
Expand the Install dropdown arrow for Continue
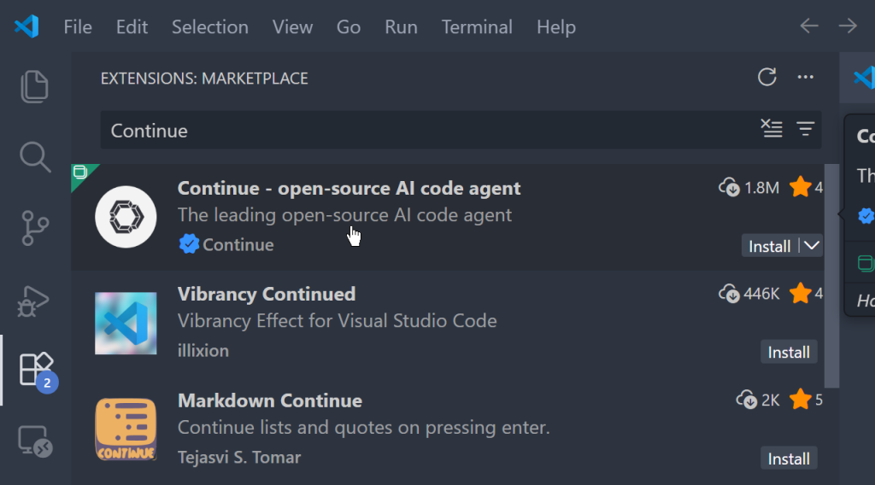[x=812, y=246]
